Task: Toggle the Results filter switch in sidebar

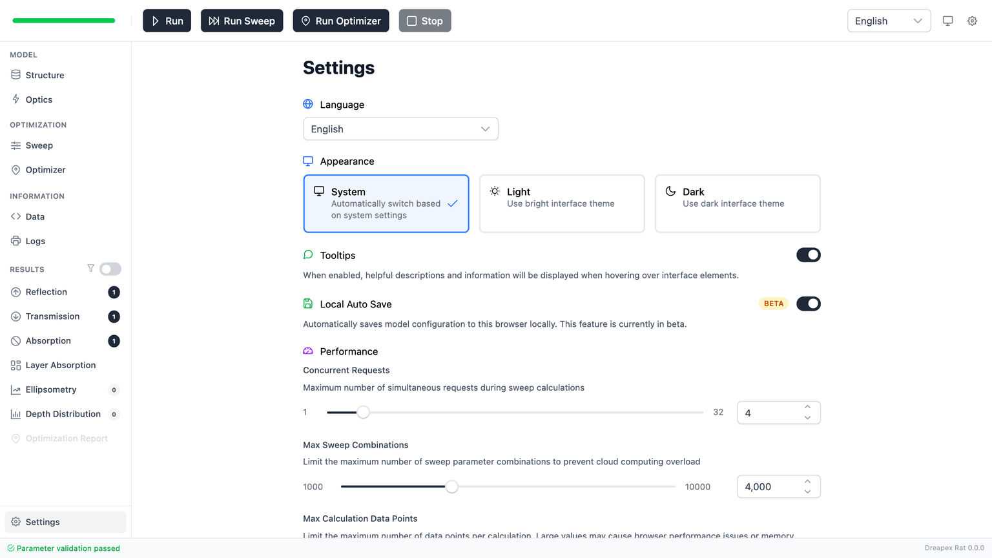Action: point(110,269)
